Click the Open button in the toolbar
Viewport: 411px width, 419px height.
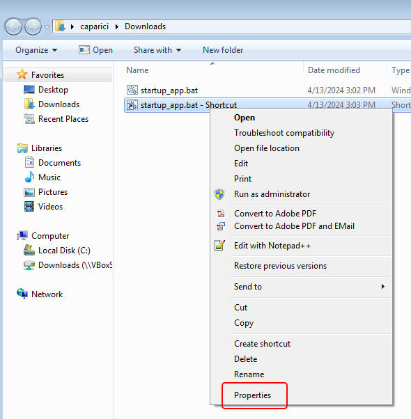(95, 50)
